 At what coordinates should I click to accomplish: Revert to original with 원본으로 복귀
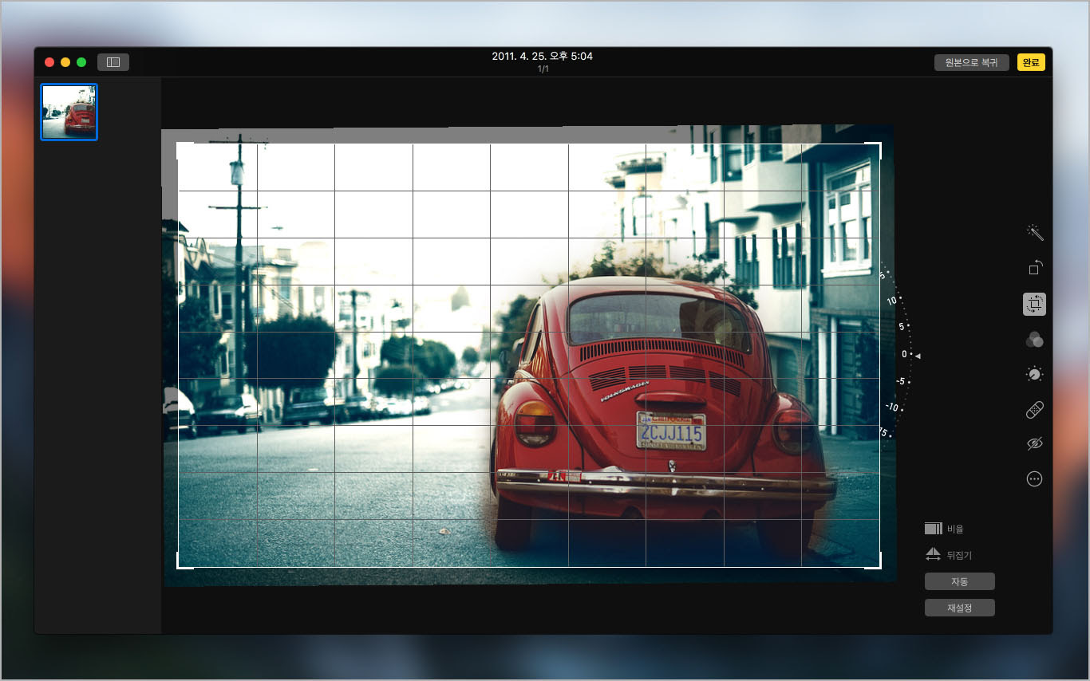click(972, 63)
